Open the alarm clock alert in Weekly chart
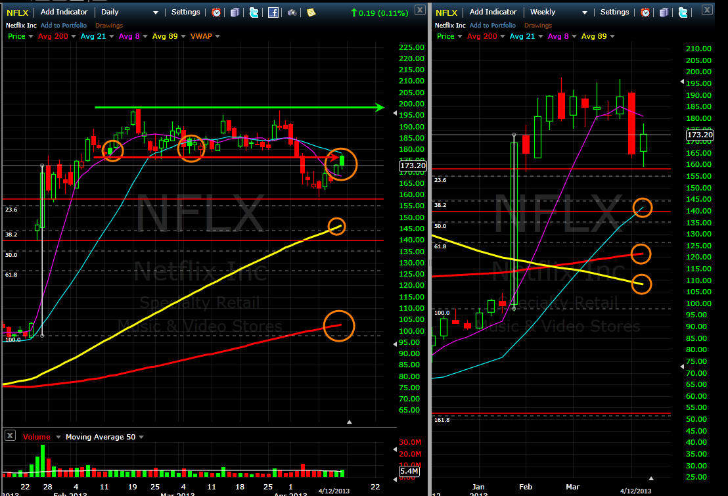 click(x=645, y=12)
